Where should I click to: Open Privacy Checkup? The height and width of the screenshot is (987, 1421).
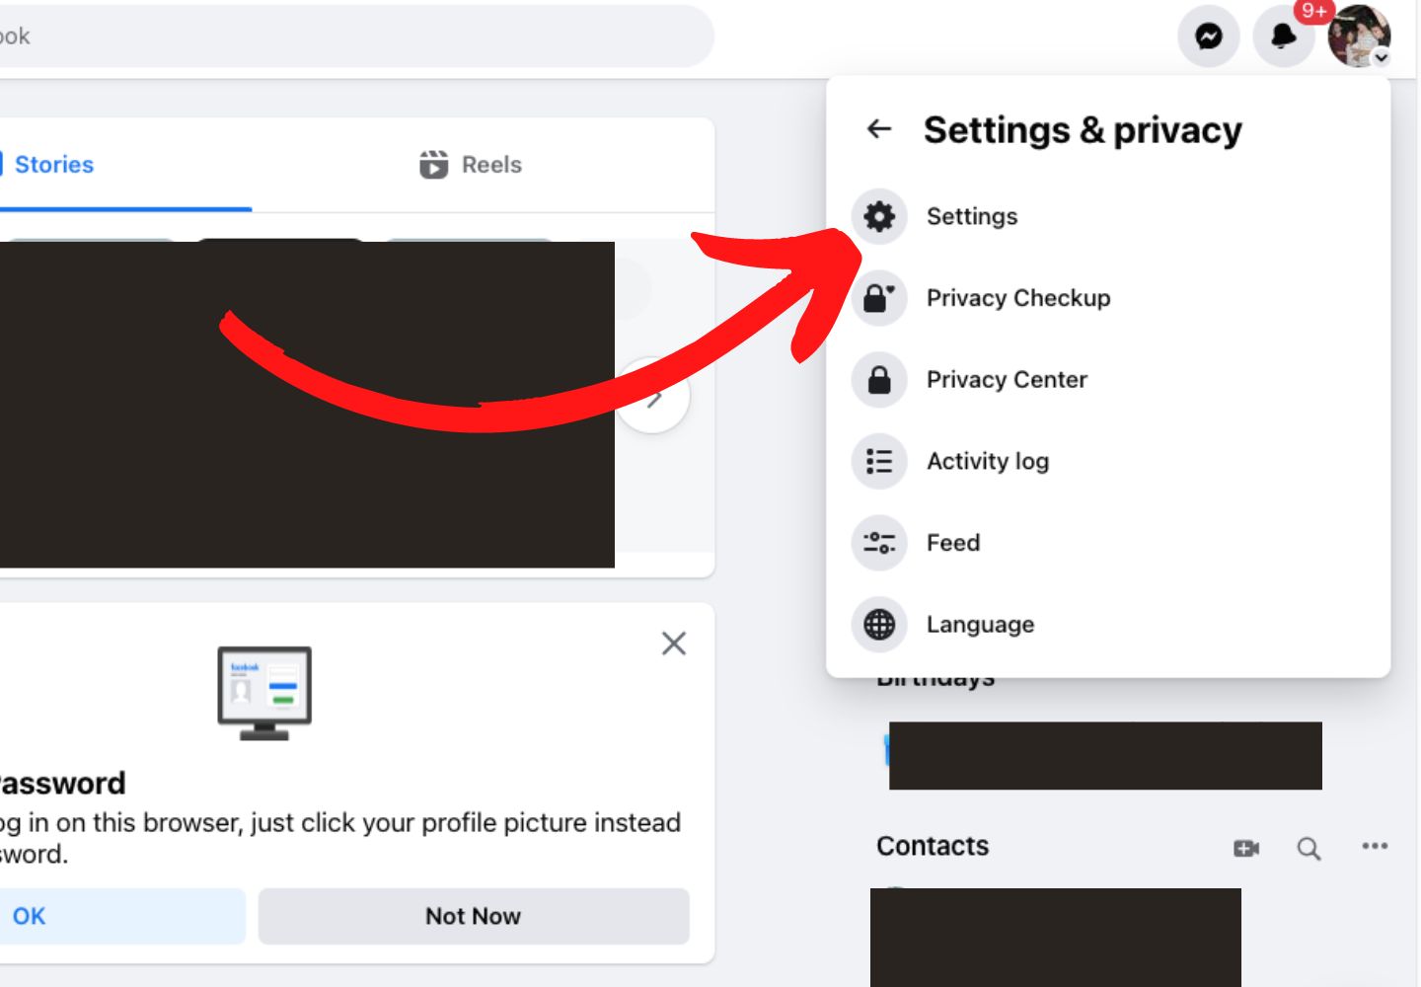point(1108,298)
